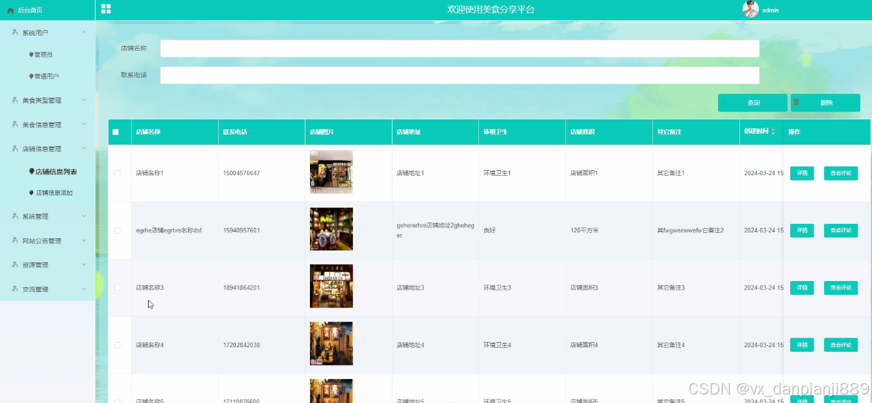Expand the 网站公告管理 menu chevron
Image resolution: width=872 pixels, height=403 pixels.
pyautogui.click(x=84, y=240)
